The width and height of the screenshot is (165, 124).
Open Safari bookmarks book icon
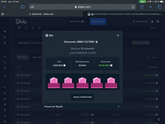(23, 7)
